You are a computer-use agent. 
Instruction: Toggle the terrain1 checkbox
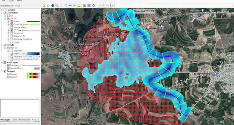[x=8, y=77]
